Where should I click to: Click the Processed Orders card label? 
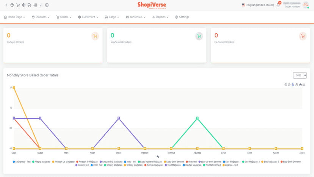click(x=121, y=42)
